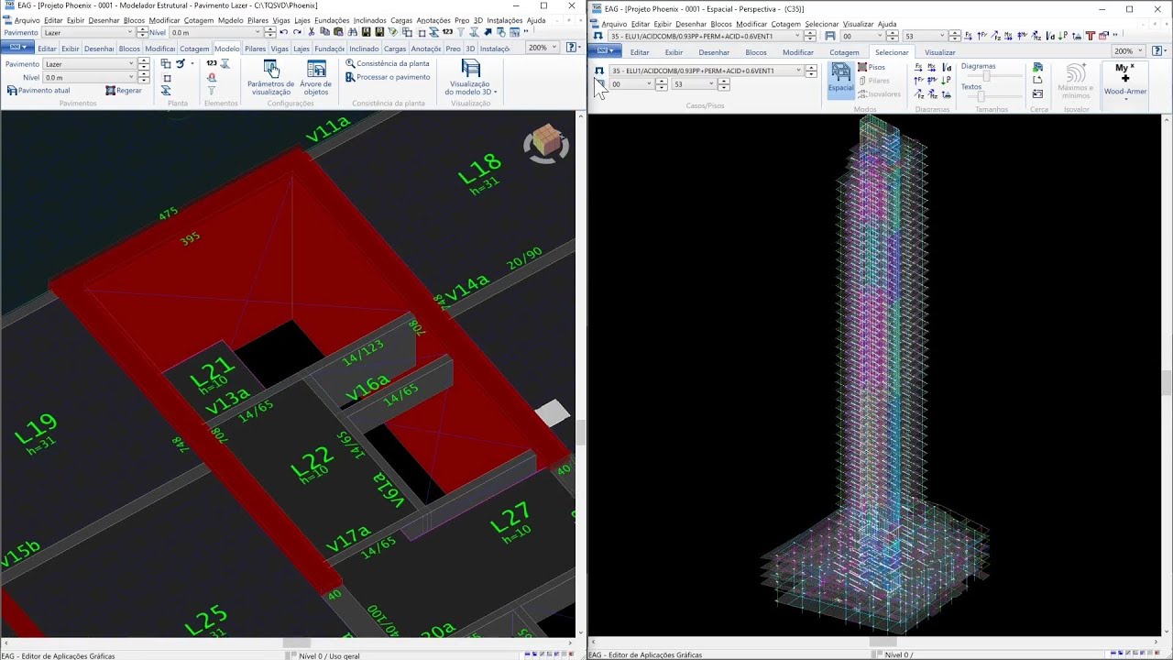Click Pavimento atual button
The width and height of the screenshot is (1173, 660).
coord(38,91)
